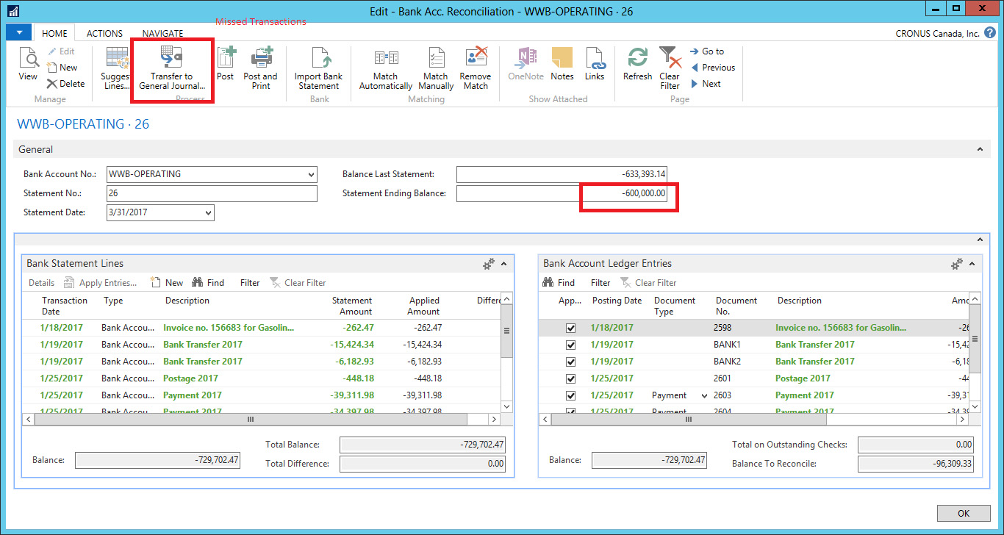Uncheck Applied box for document 2603

click(x=570, y=395)
